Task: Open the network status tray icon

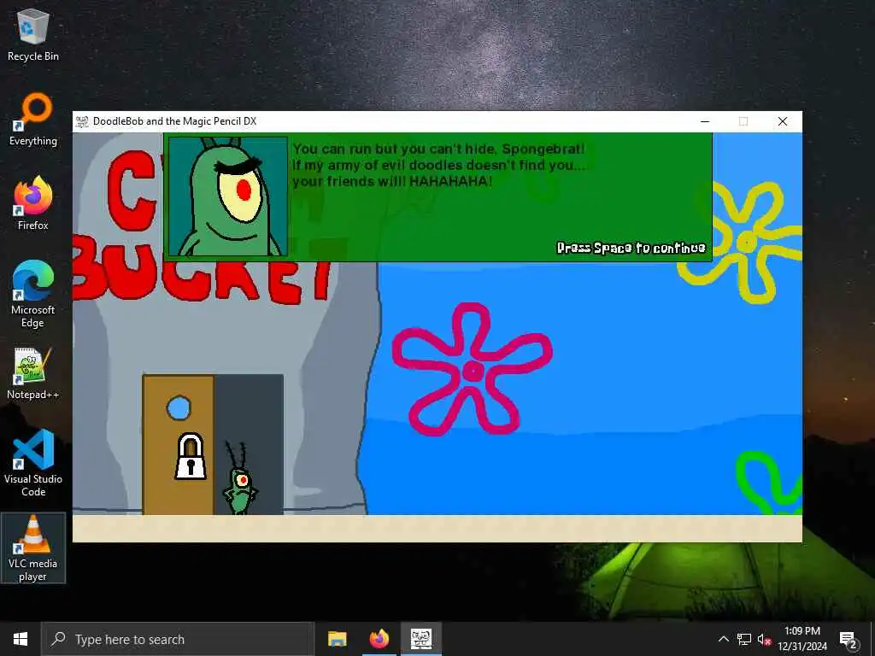Action: click(x=744, y=639)
